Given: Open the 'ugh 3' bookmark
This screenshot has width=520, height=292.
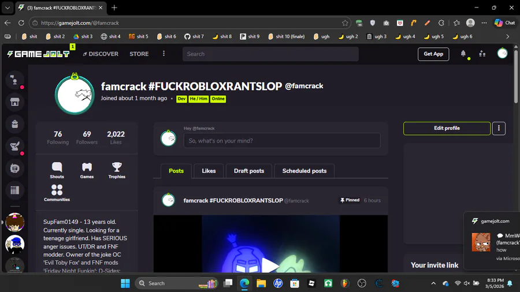Looking at the screenshot, I should tap(376, 36).
